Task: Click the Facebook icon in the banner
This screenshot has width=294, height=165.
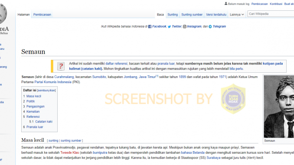Action: pos(150,26)
